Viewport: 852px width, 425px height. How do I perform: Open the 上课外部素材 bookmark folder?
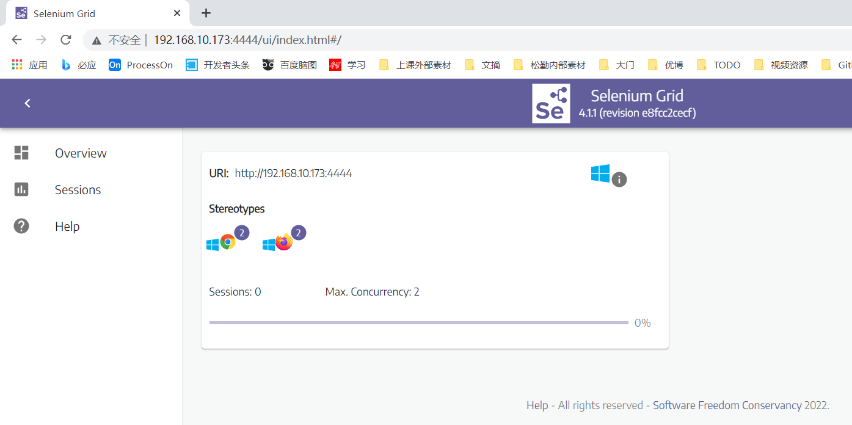pos(415,65)
